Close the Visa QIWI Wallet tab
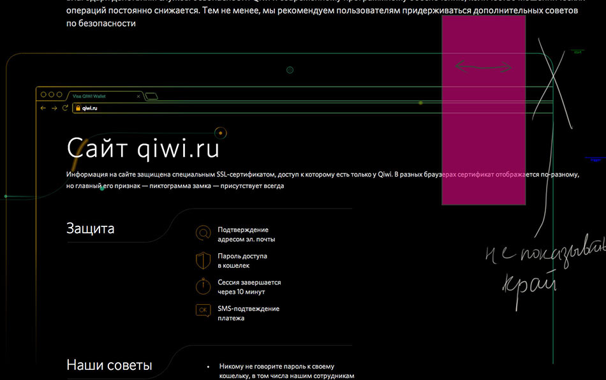The image size is (606, 380). pyautogui.click(x=138, y=96)
